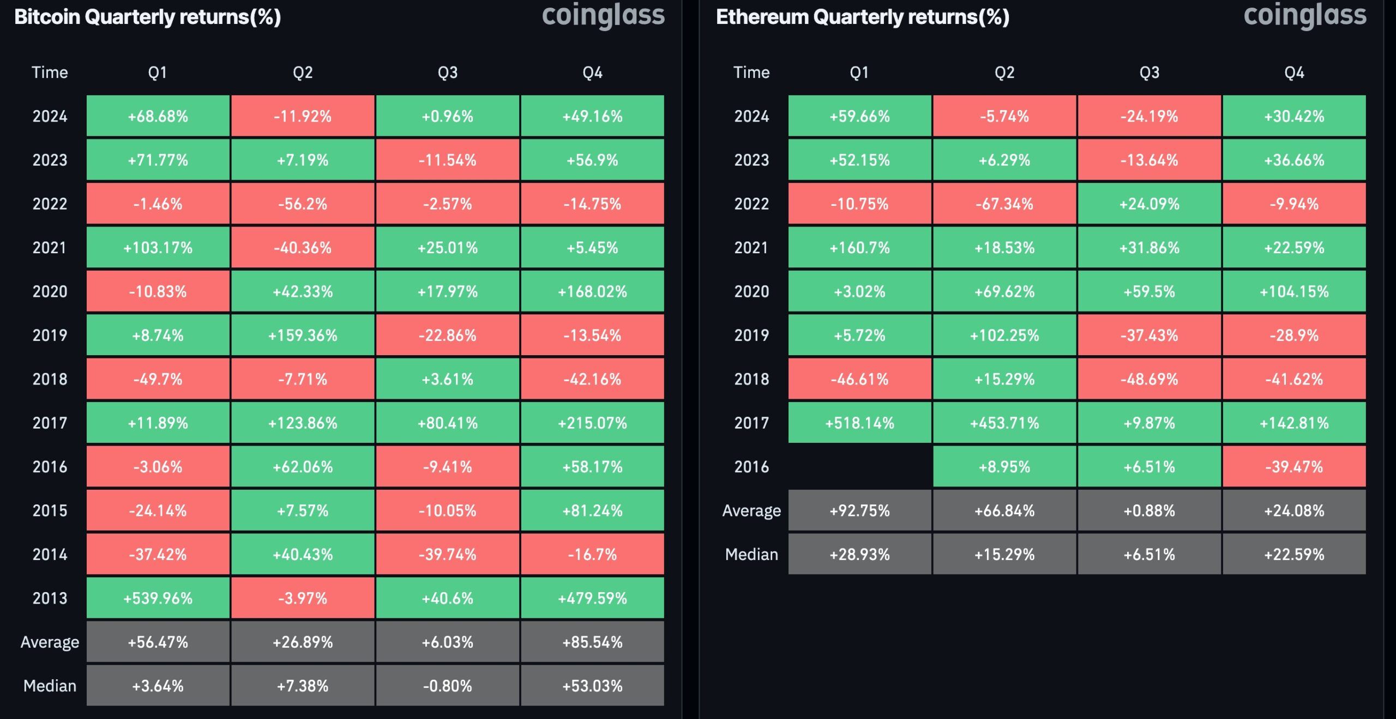Click the coinglass logo above the Bitcoin table
Screen dimensions: 1396x719
tap(603, 15)
